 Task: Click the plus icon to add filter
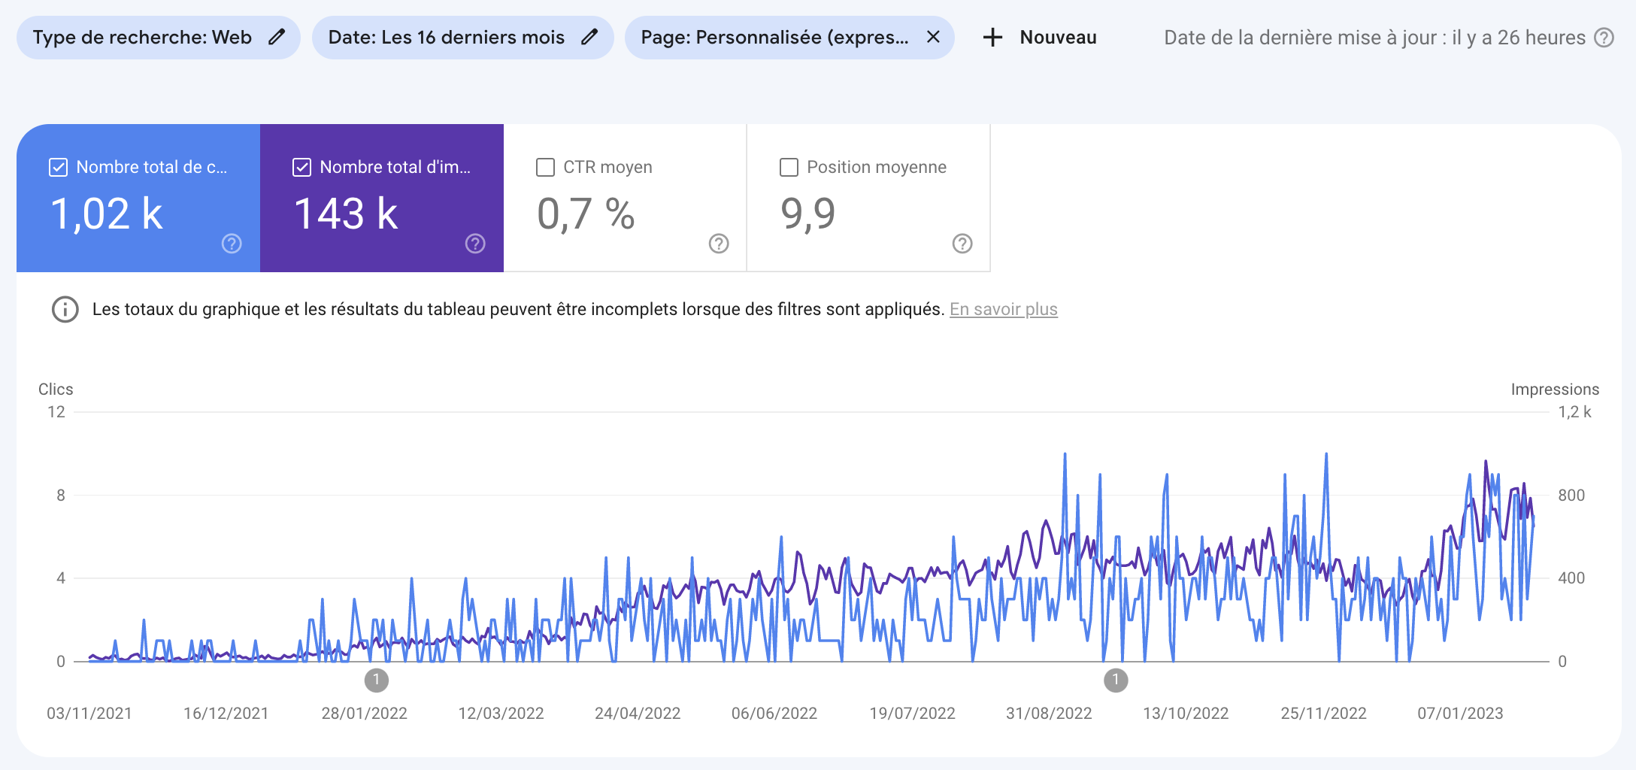coord(992,38)
